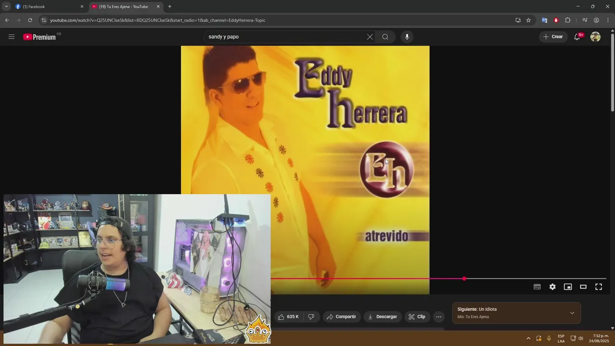Open clock showing 7:52 p.m.

(599, 338)
